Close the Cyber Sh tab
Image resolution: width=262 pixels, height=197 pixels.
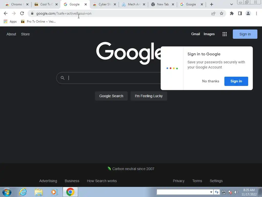[x=115, y=4]
